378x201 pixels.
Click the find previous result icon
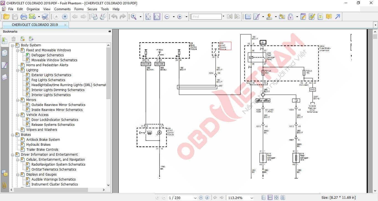tap(229, 17)
